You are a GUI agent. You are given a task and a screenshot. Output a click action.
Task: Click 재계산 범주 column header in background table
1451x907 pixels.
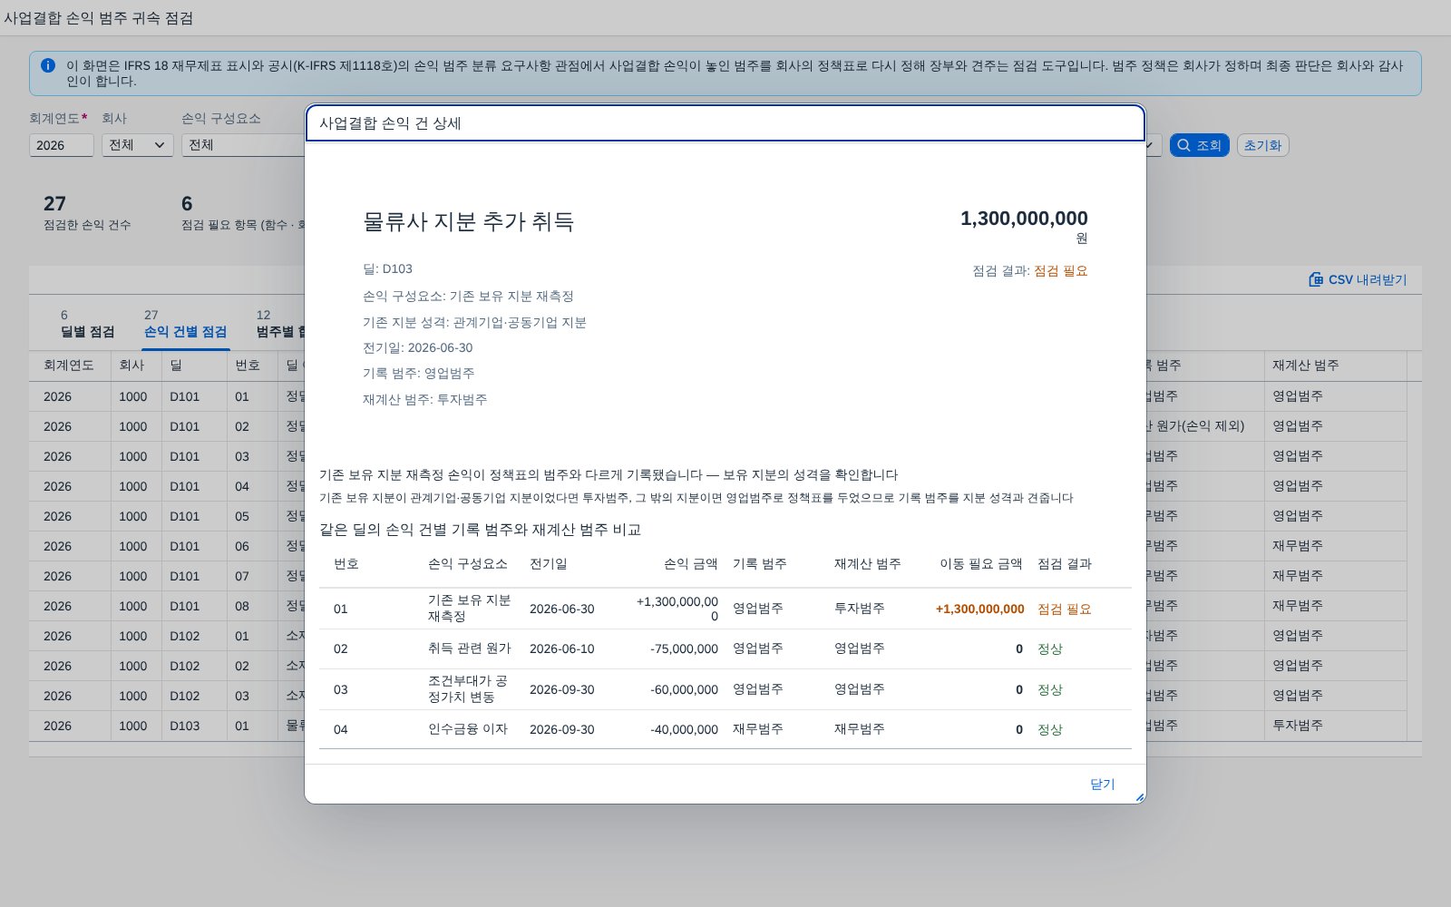(x=1306, y=366)
